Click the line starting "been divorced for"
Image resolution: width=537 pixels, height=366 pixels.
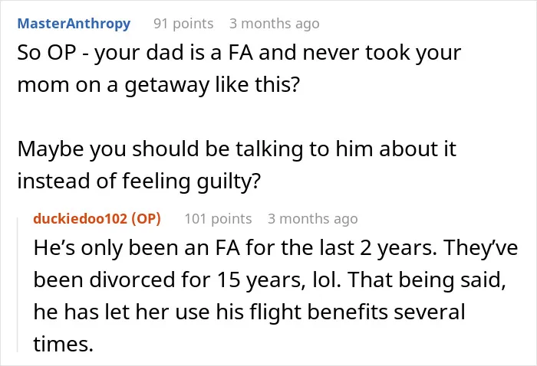(x=269, y=279)
